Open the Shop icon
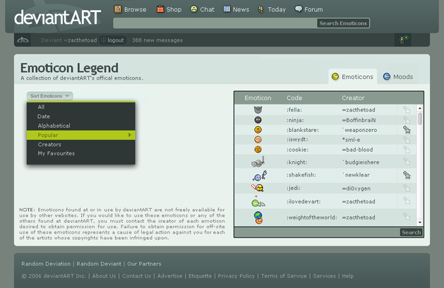Viewport: 444px width, 288px height. 160,9
